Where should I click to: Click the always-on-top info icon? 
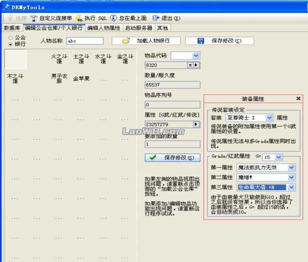[x=113, y=18]
